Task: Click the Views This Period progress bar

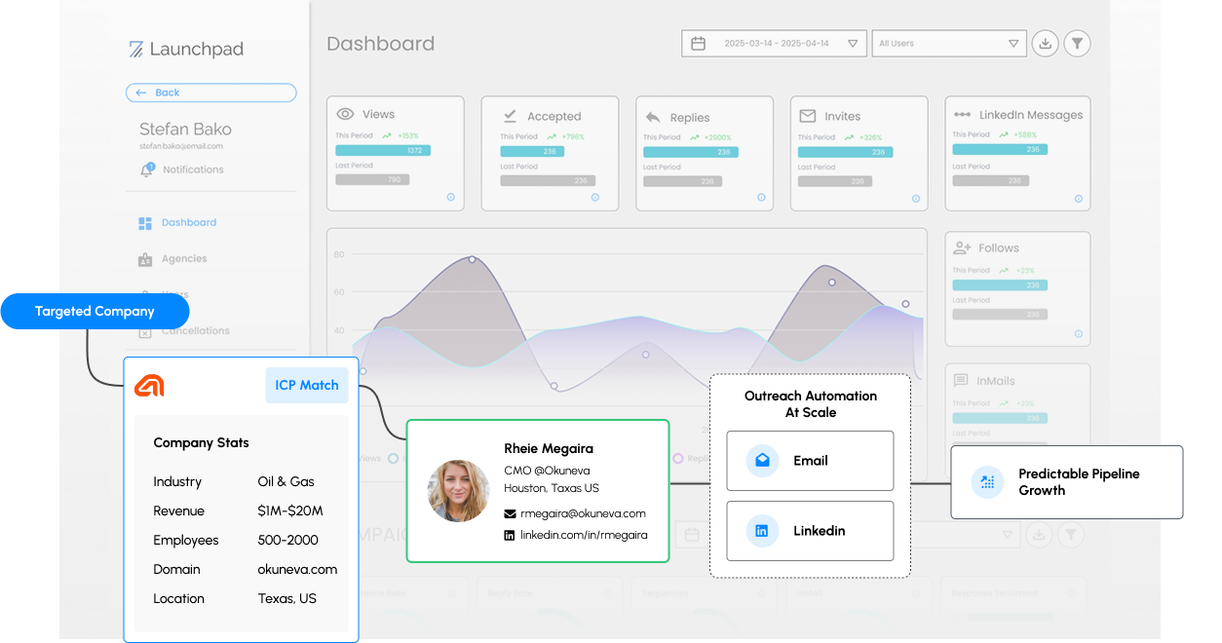Action: (382, 150)
